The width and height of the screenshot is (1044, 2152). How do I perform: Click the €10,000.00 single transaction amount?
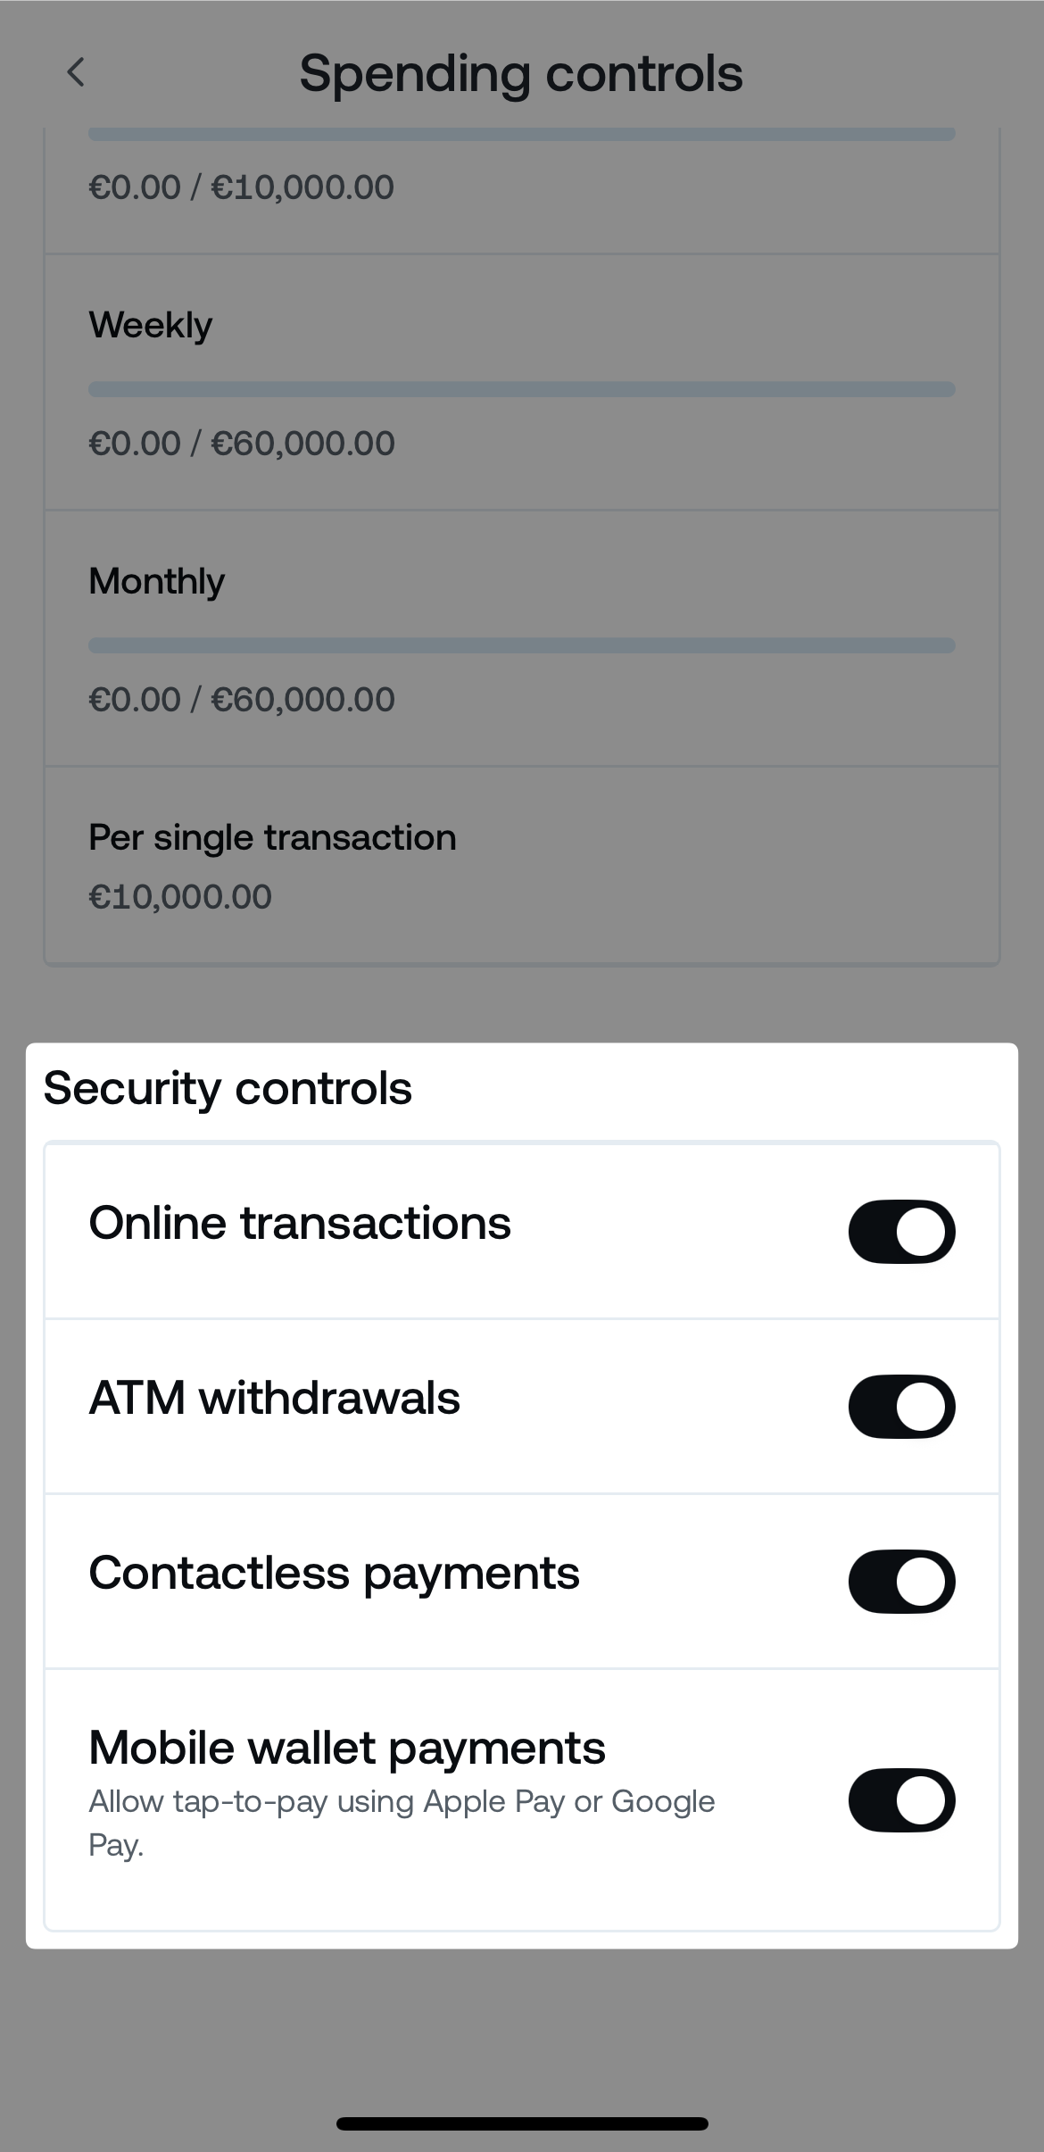click(180, 896)
